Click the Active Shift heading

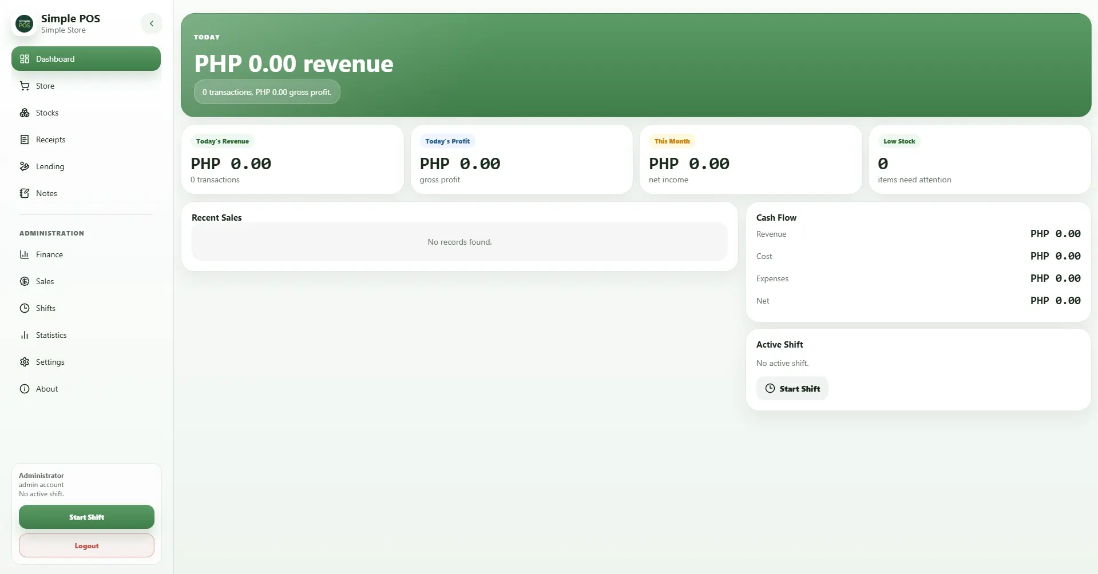[x=780, y=344]
